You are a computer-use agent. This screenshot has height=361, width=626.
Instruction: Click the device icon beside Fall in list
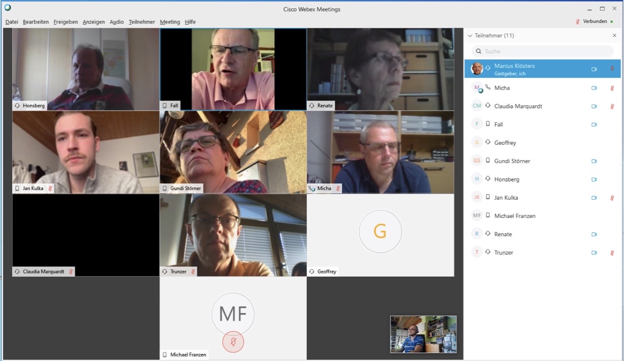[x=488, y=124]
